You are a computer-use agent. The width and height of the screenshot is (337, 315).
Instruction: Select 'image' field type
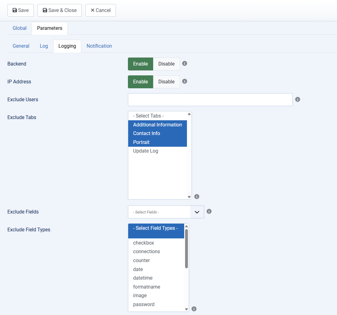pos(156,296)
